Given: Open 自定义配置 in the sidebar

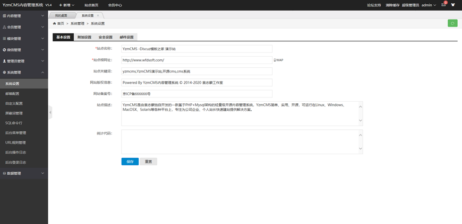Looking at the screenshot, I should 24,103.
